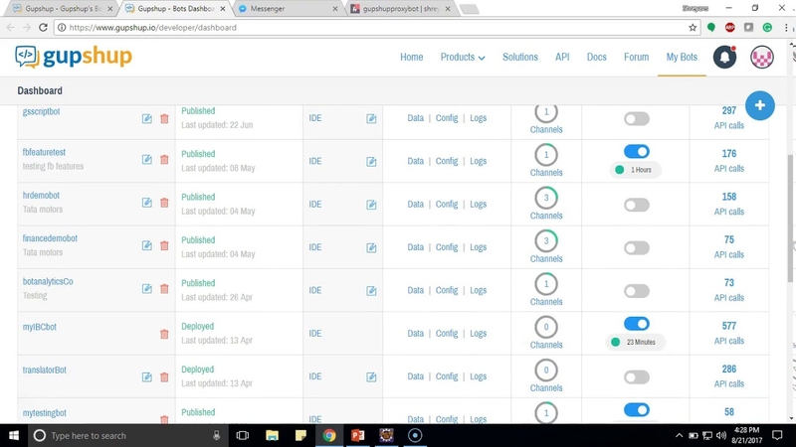Delete the translatorBot bot
Screen dimensions: 796x447
click(x=164, y=377)
